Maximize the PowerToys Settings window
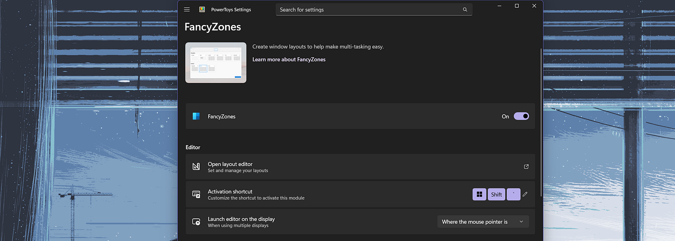 point(517,6)
